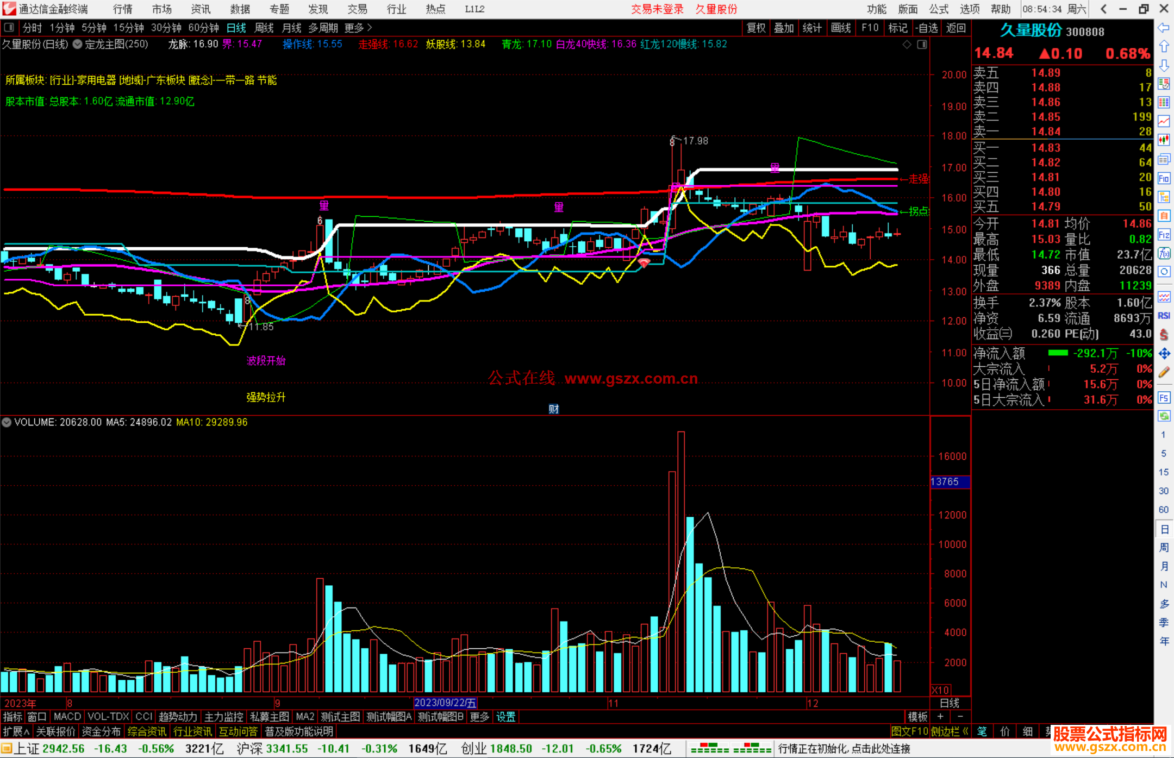The width and height of the screenshot is (1174, 758).
Task: Open the 公式 menu
Action: [938, 9]
